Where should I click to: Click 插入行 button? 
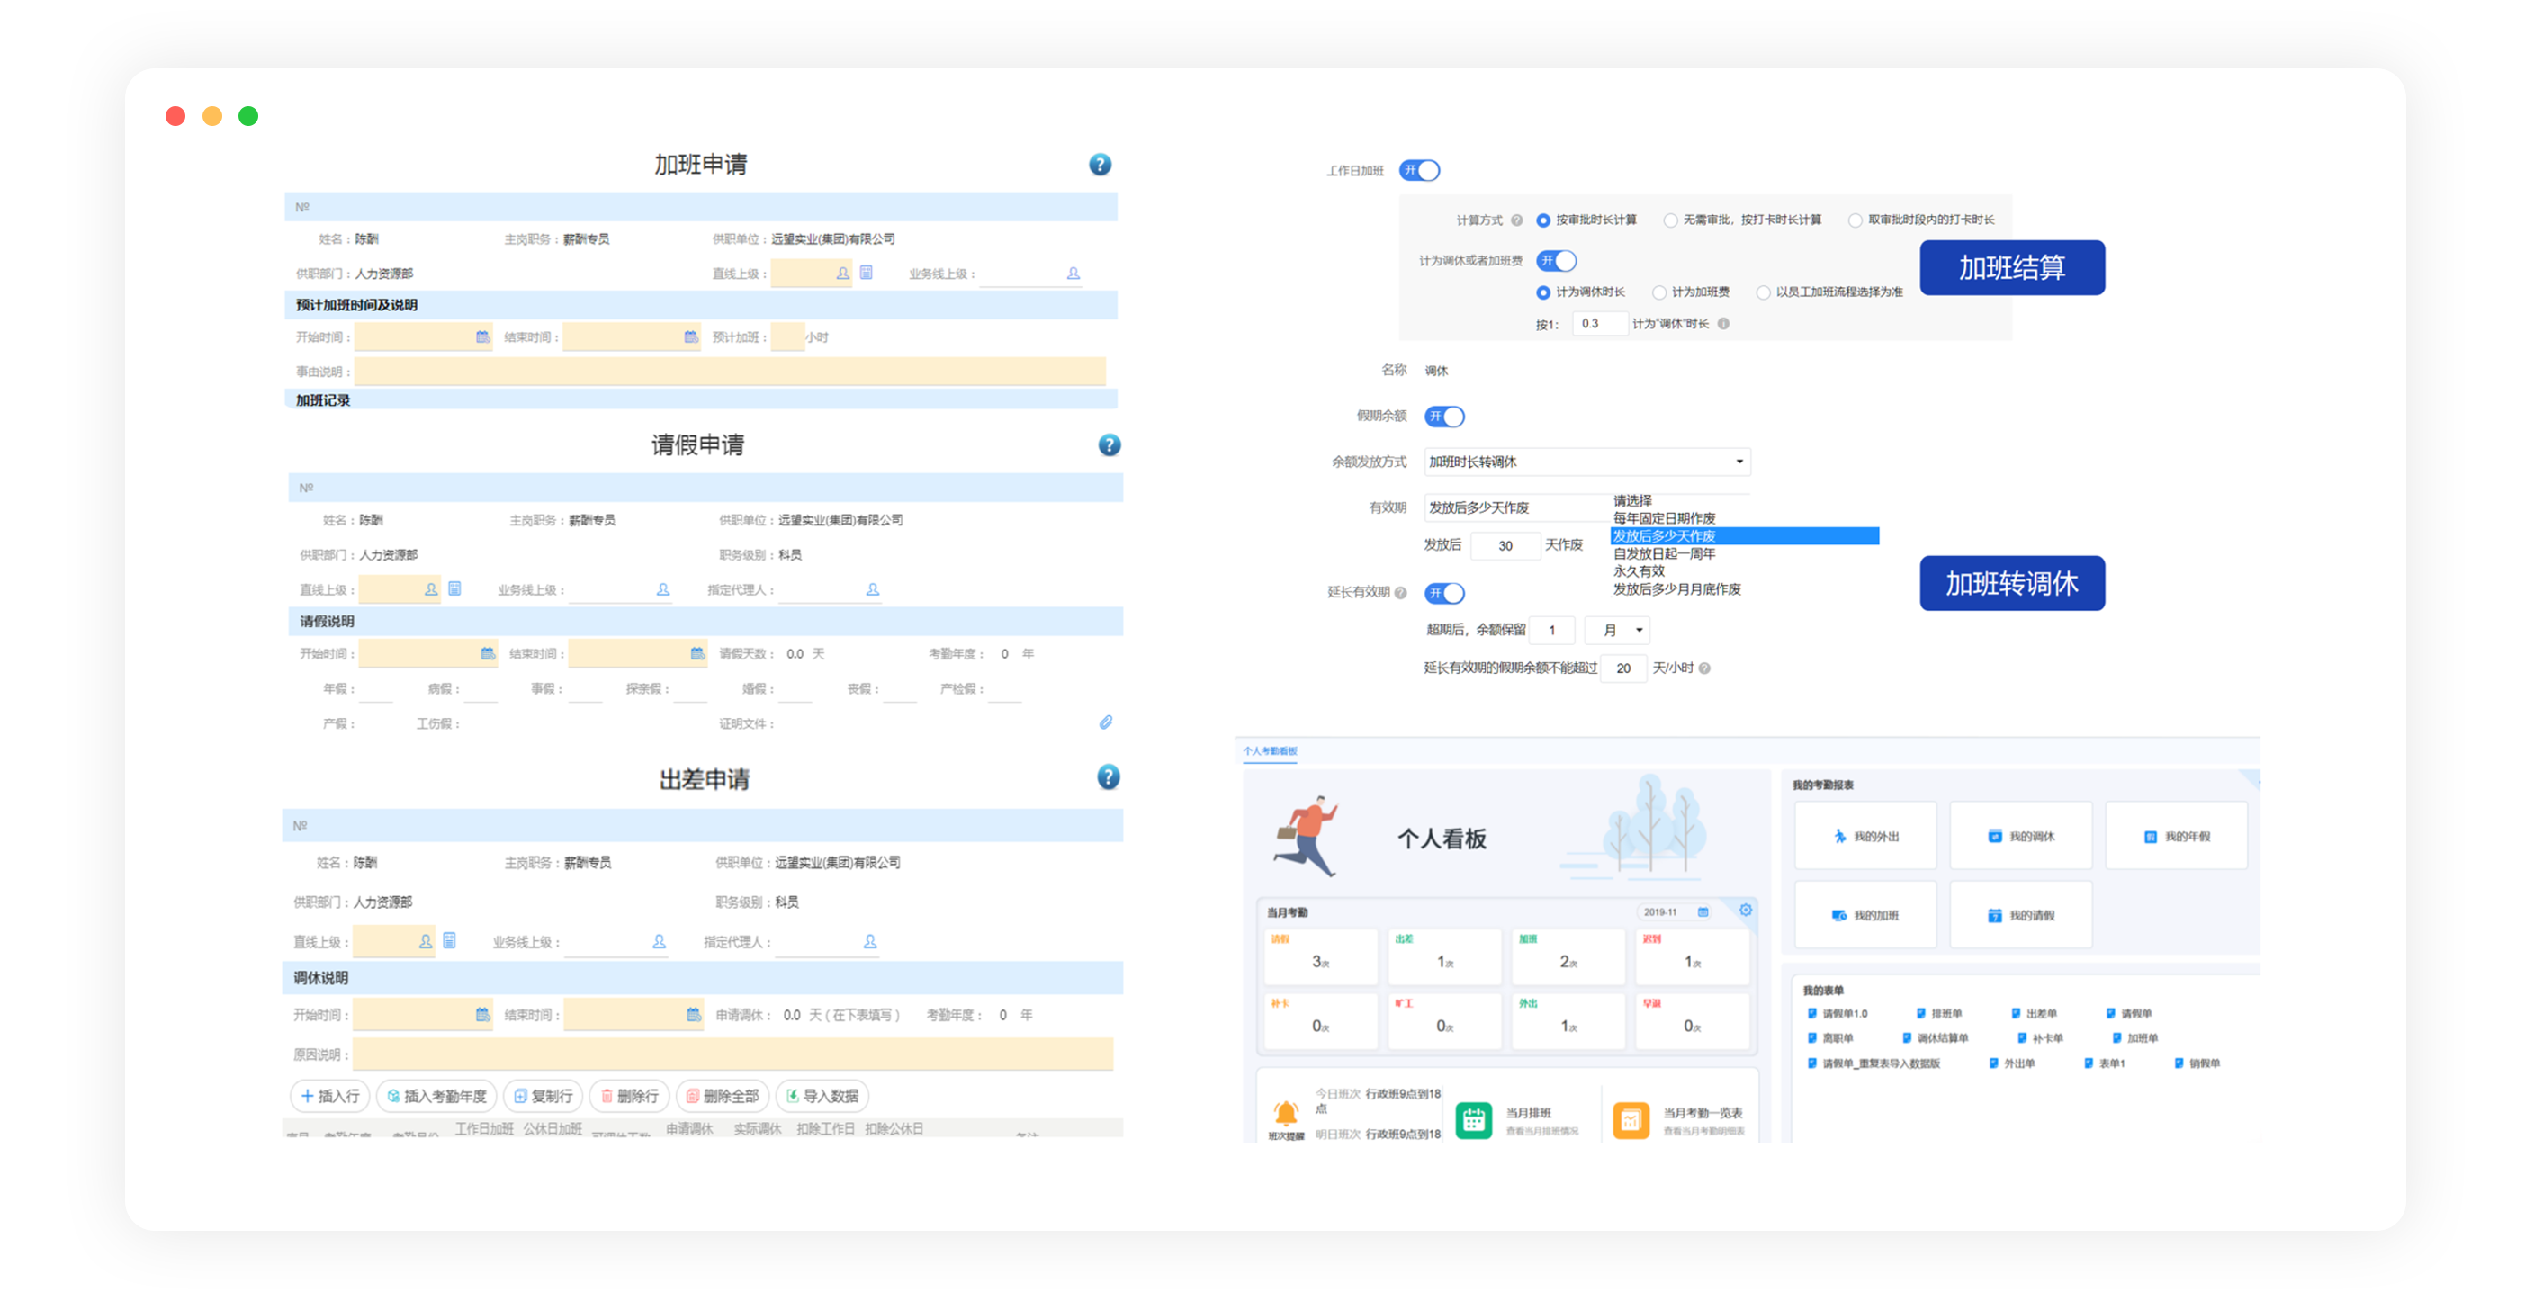pyautogui.click(x=329, y=1096)
